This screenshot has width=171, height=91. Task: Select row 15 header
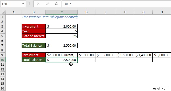tap(3, 83)
